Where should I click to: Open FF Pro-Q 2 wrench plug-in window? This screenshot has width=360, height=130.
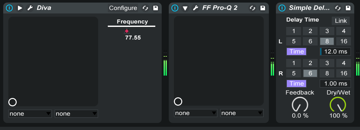tap(195, 8)
